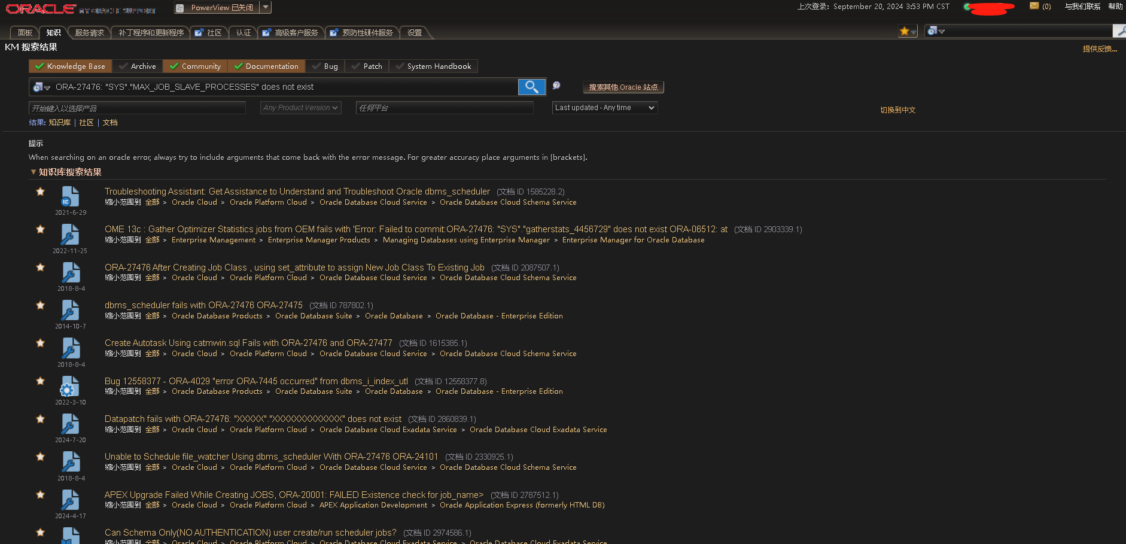Toggle the Archive source filter
Screen dimensions: 1126x544
[137, 66]
